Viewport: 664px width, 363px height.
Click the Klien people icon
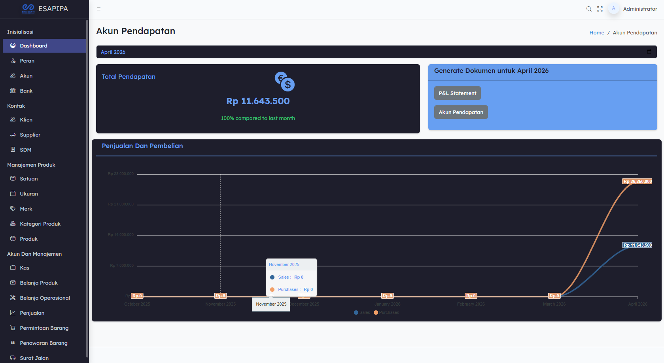(13, 120)
